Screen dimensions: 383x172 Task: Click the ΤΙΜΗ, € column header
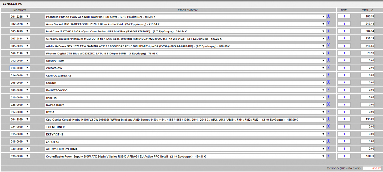[367, 10]
